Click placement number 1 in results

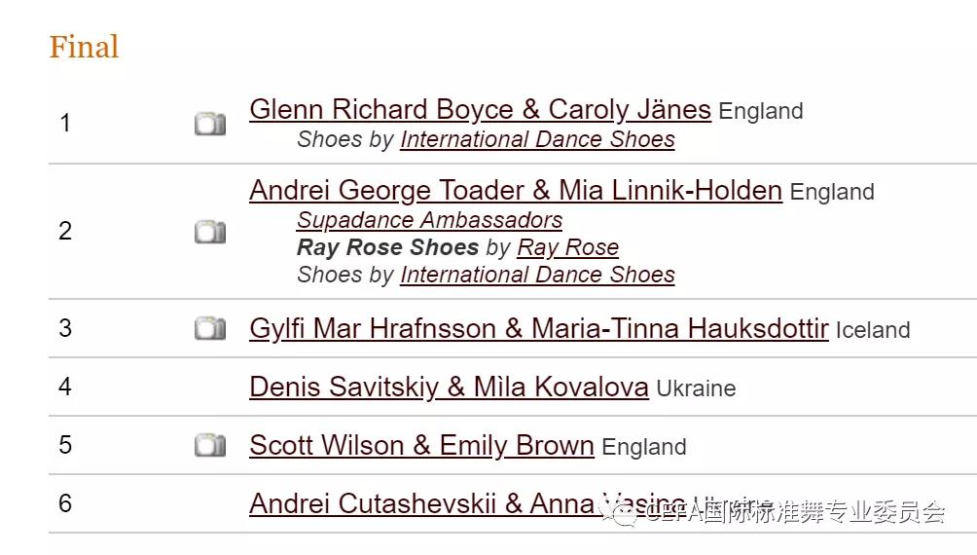click(65, 123)
